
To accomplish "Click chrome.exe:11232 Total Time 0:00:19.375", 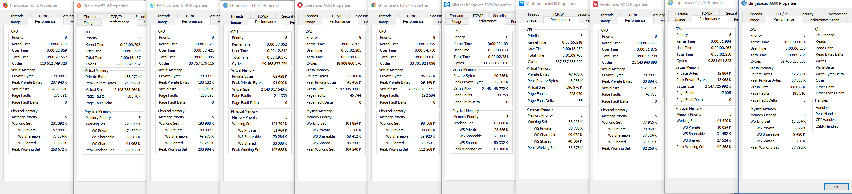I will point(277,57).
